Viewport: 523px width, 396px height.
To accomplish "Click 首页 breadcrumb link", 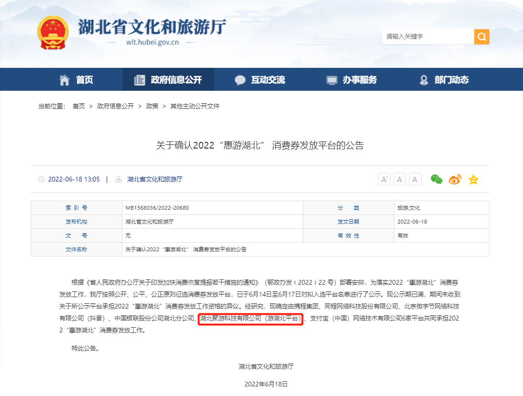I will pos(79,106).
